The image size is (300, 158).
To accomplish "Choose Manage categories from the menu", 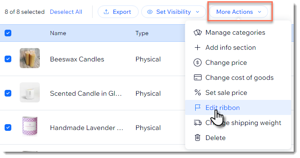I will pos(238,33).
